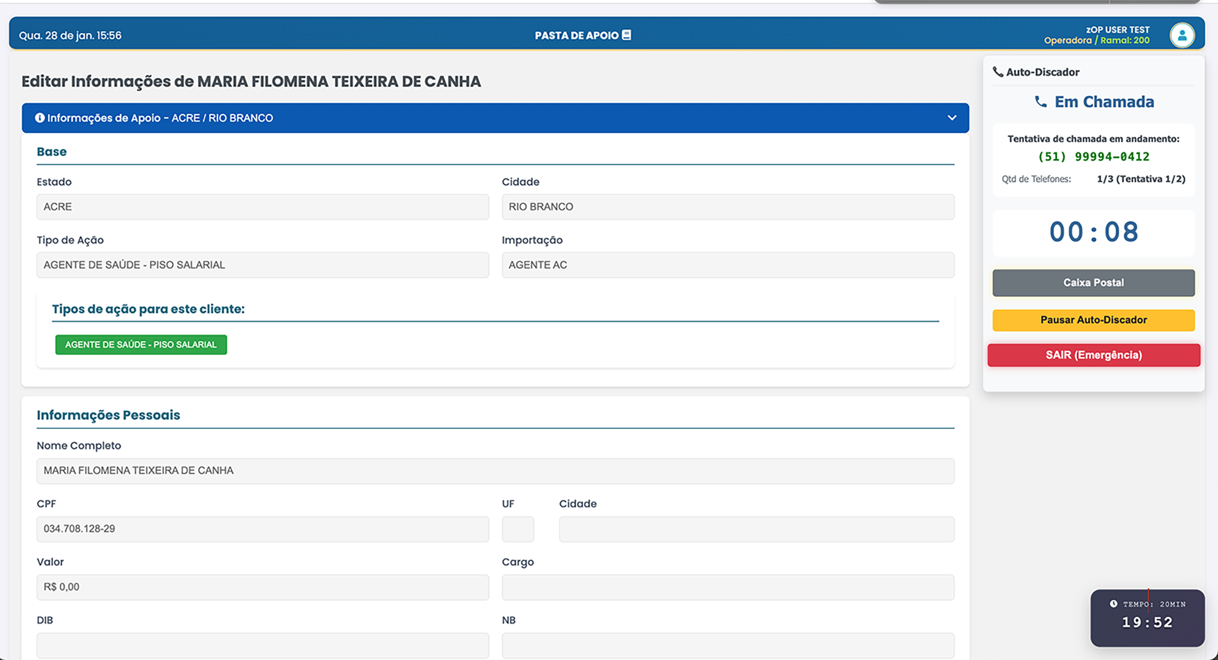The height and width of the screenshot is (660, 1218).
Task: Pause the auto-dialer with Pausar Auto-Discador
Action: pos(1093,320)
